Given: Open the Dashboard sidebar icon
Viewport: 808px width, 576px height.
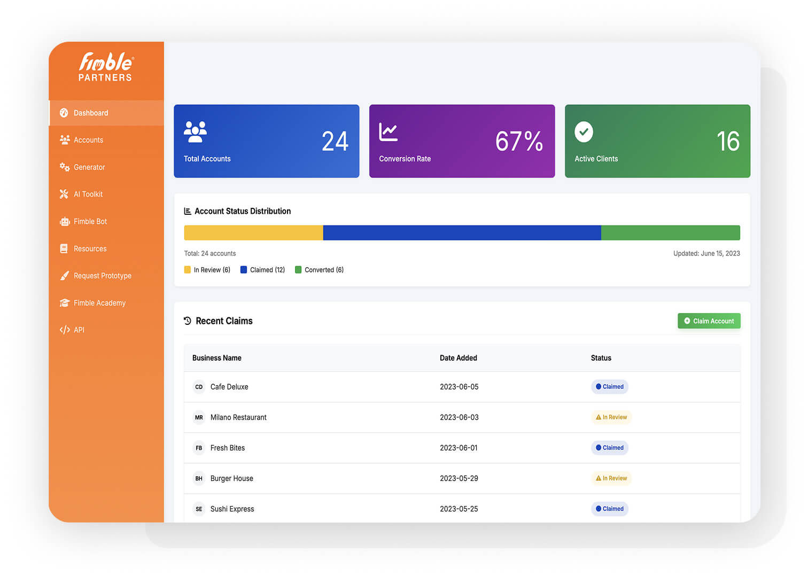Looking at the screenshot, I should [64, 113].
